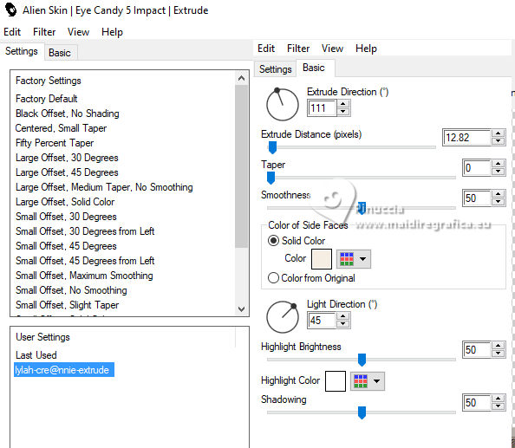The height and width of the screenshot is (448, 515).
Task: Switch to left window Settings tab
Action: point(22,51)
